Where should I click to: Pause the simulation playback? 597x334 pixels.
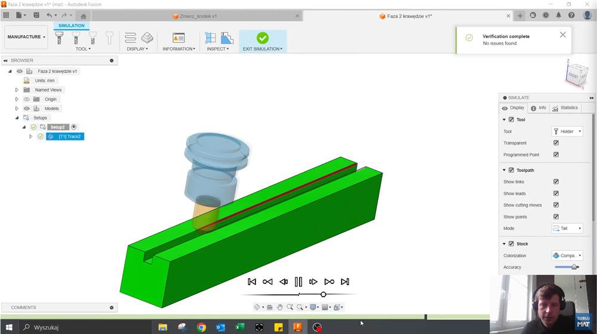(x=298, y=282)
